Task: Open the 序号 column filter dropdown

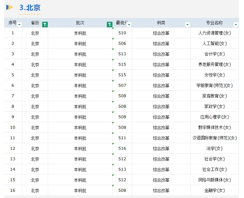Action: click(x=19, y=25)
